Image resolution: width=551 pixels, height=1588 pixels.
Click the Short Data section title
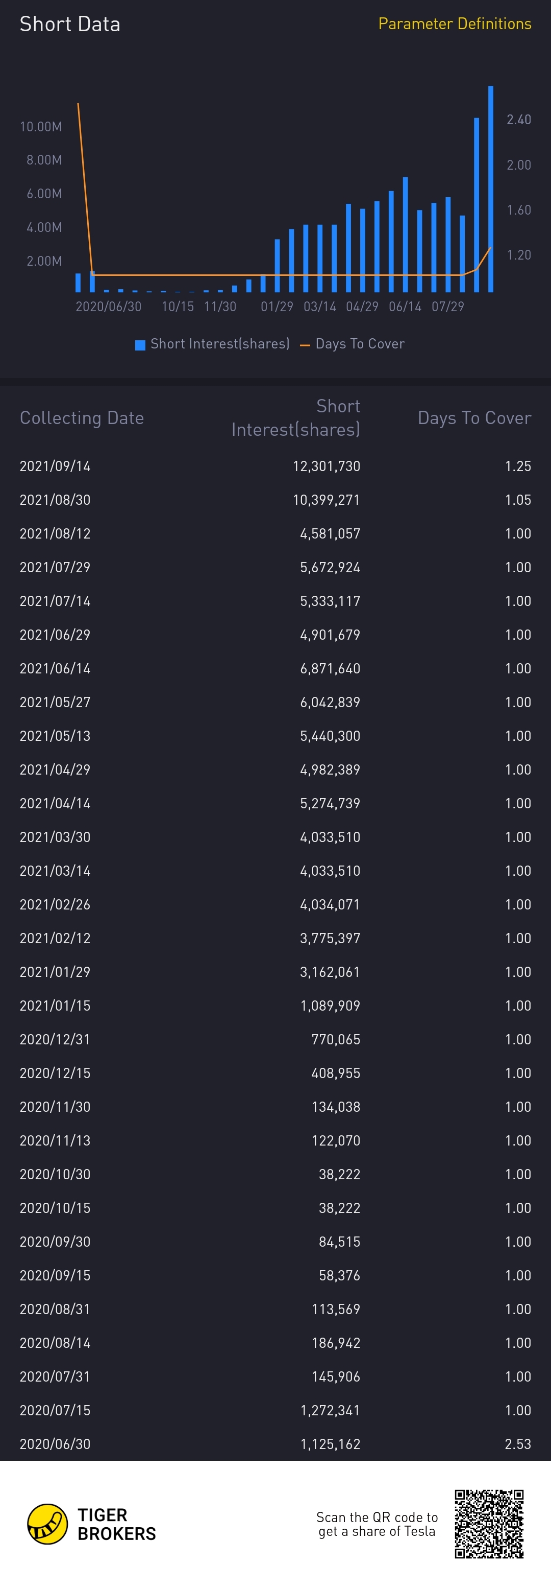pyautogui.click(x=70, y=24)
